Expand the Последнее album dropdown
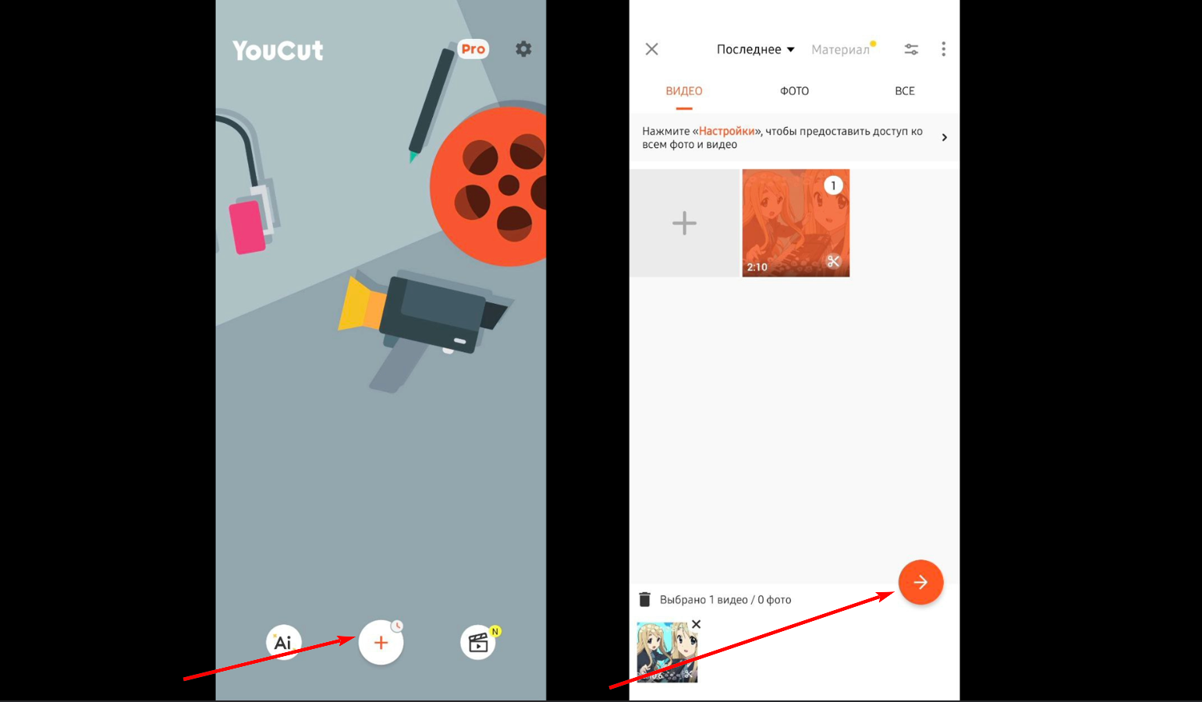This screenshot has height=702, width=1202. click(x=754, y=48)
